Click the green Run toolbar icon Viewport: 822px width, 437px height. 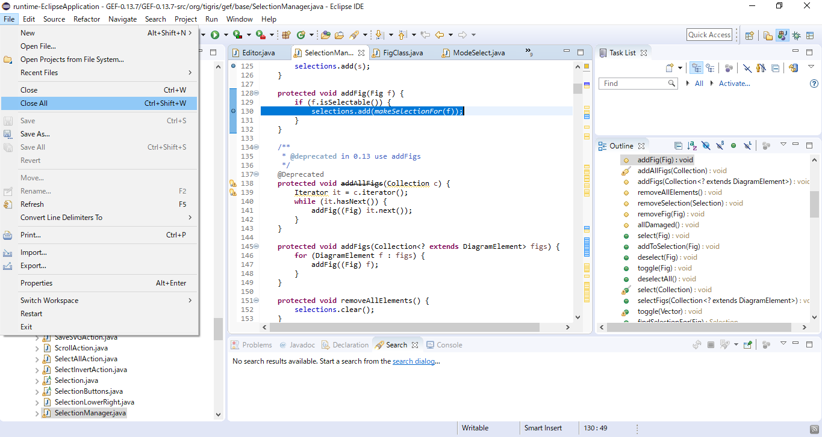pos(215,35)
